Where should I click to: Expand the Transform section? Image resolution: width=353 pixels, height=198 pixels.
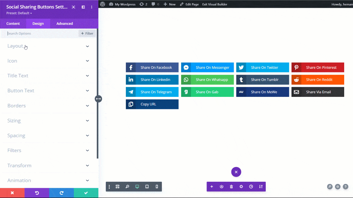[48, 165]
